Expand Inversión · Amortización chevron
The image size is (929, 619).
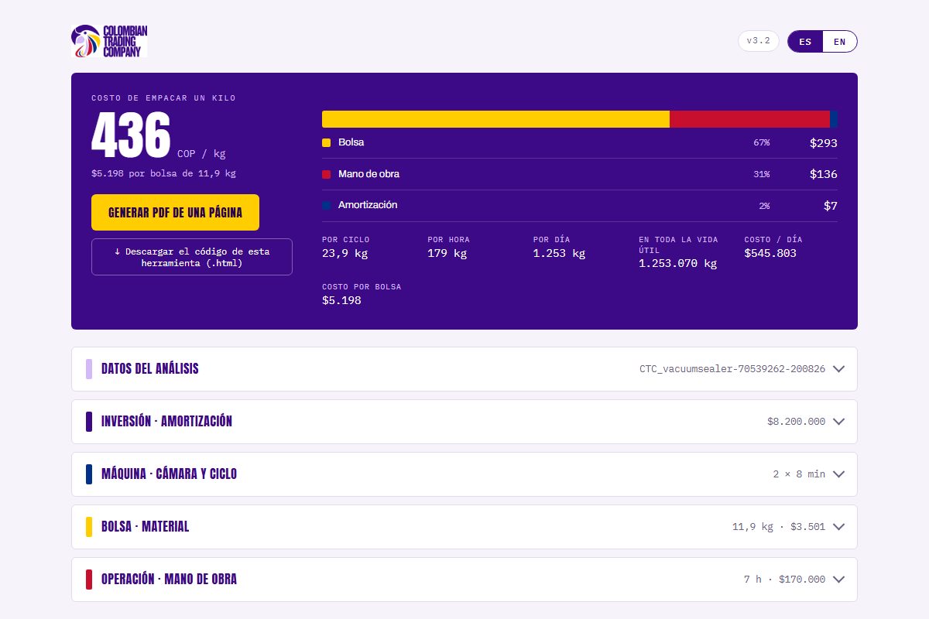click(838, 422)
